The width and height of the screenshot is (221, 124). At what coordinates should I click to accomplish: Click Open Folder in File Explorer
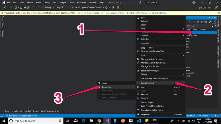pos(160,110)
